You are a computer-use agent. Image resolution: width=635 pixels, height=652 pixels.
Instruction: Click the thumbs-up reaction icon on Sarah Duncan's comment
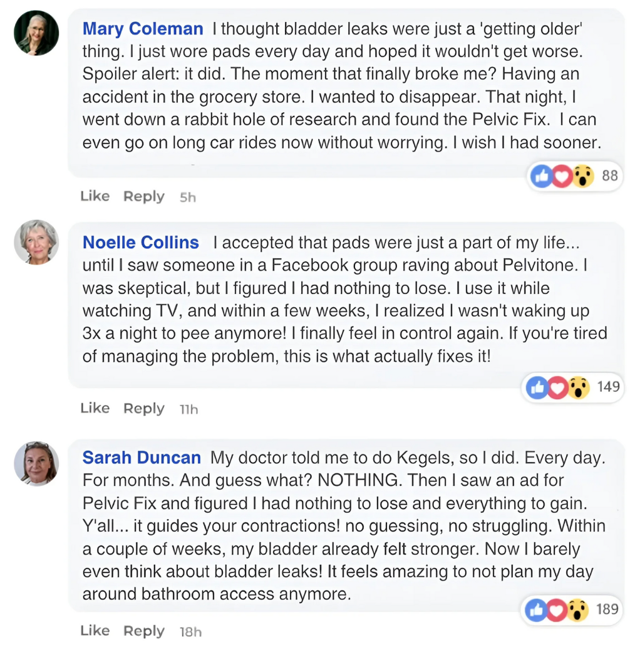click(x=537, y=609)
